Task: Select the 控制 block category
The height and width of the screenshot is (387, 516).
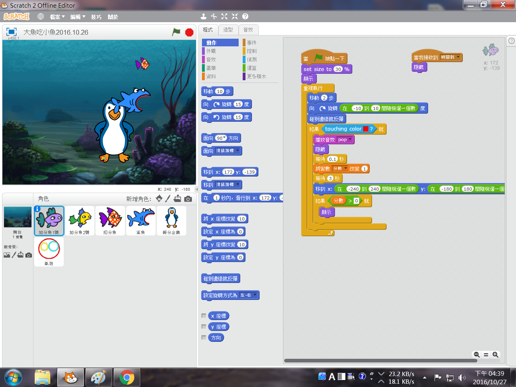Action: (x=252, y=51)
